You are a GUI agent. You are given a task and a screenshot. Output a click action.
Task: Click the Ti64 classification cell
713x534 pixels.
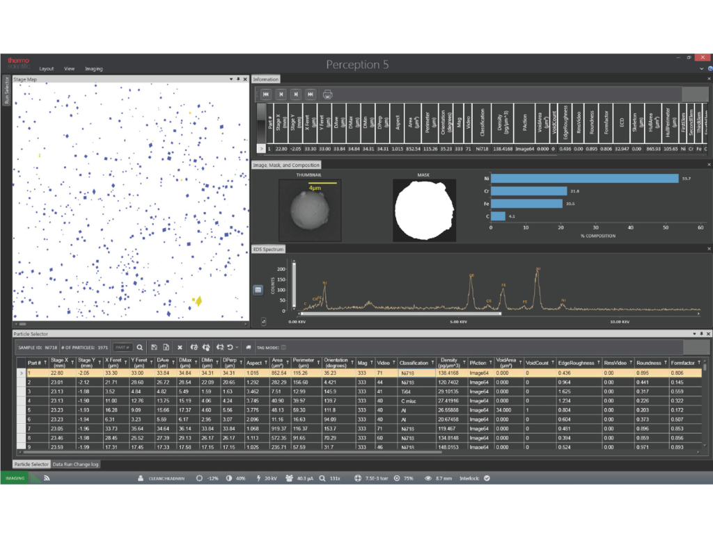point(416,391)
